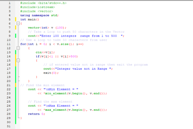Click the min_element function call
The width and height of the screenshot is (193, 129).
click(75, 93)
